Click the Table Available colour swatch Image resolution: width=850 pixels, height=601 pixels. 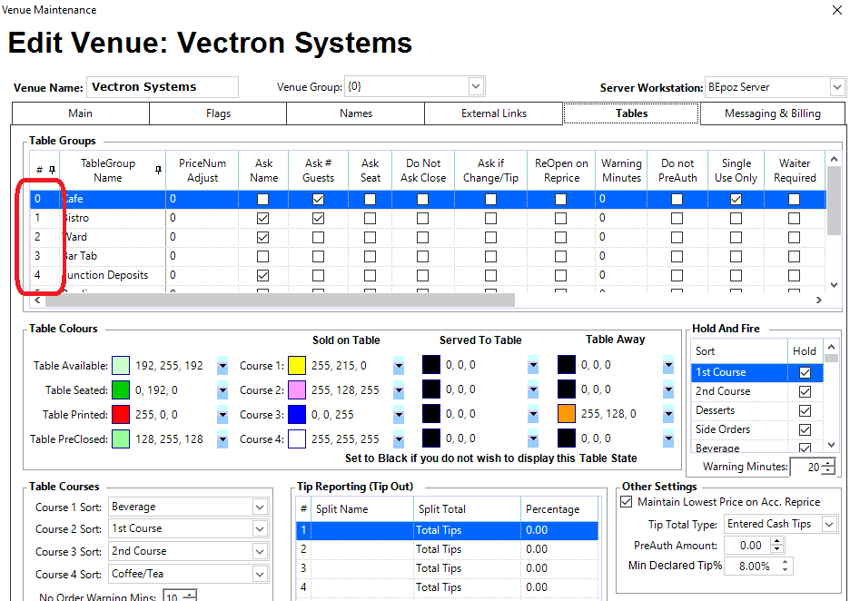[121, 366]
